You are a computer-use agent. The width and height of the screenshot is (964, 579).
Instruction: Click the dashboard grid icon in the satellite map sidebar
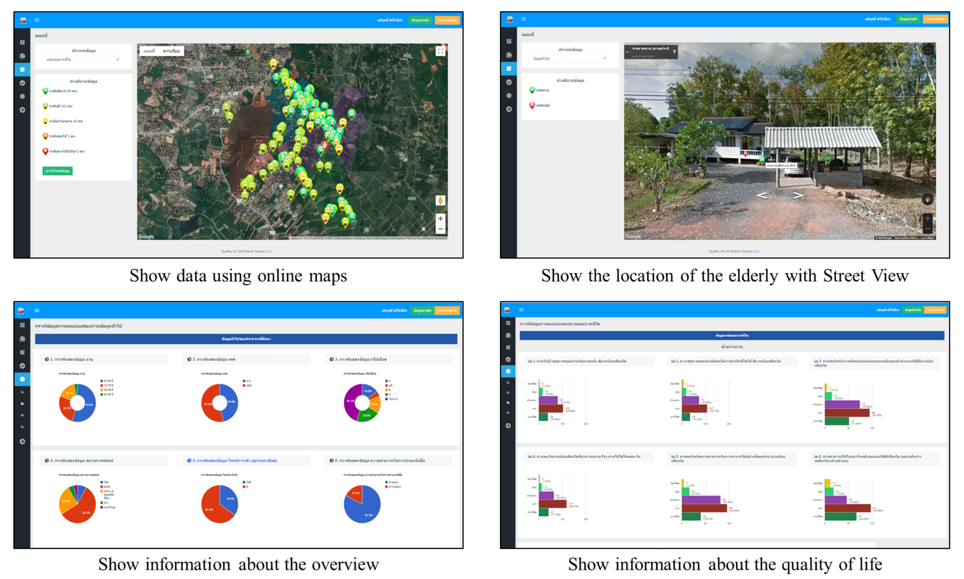pos(22,42)
